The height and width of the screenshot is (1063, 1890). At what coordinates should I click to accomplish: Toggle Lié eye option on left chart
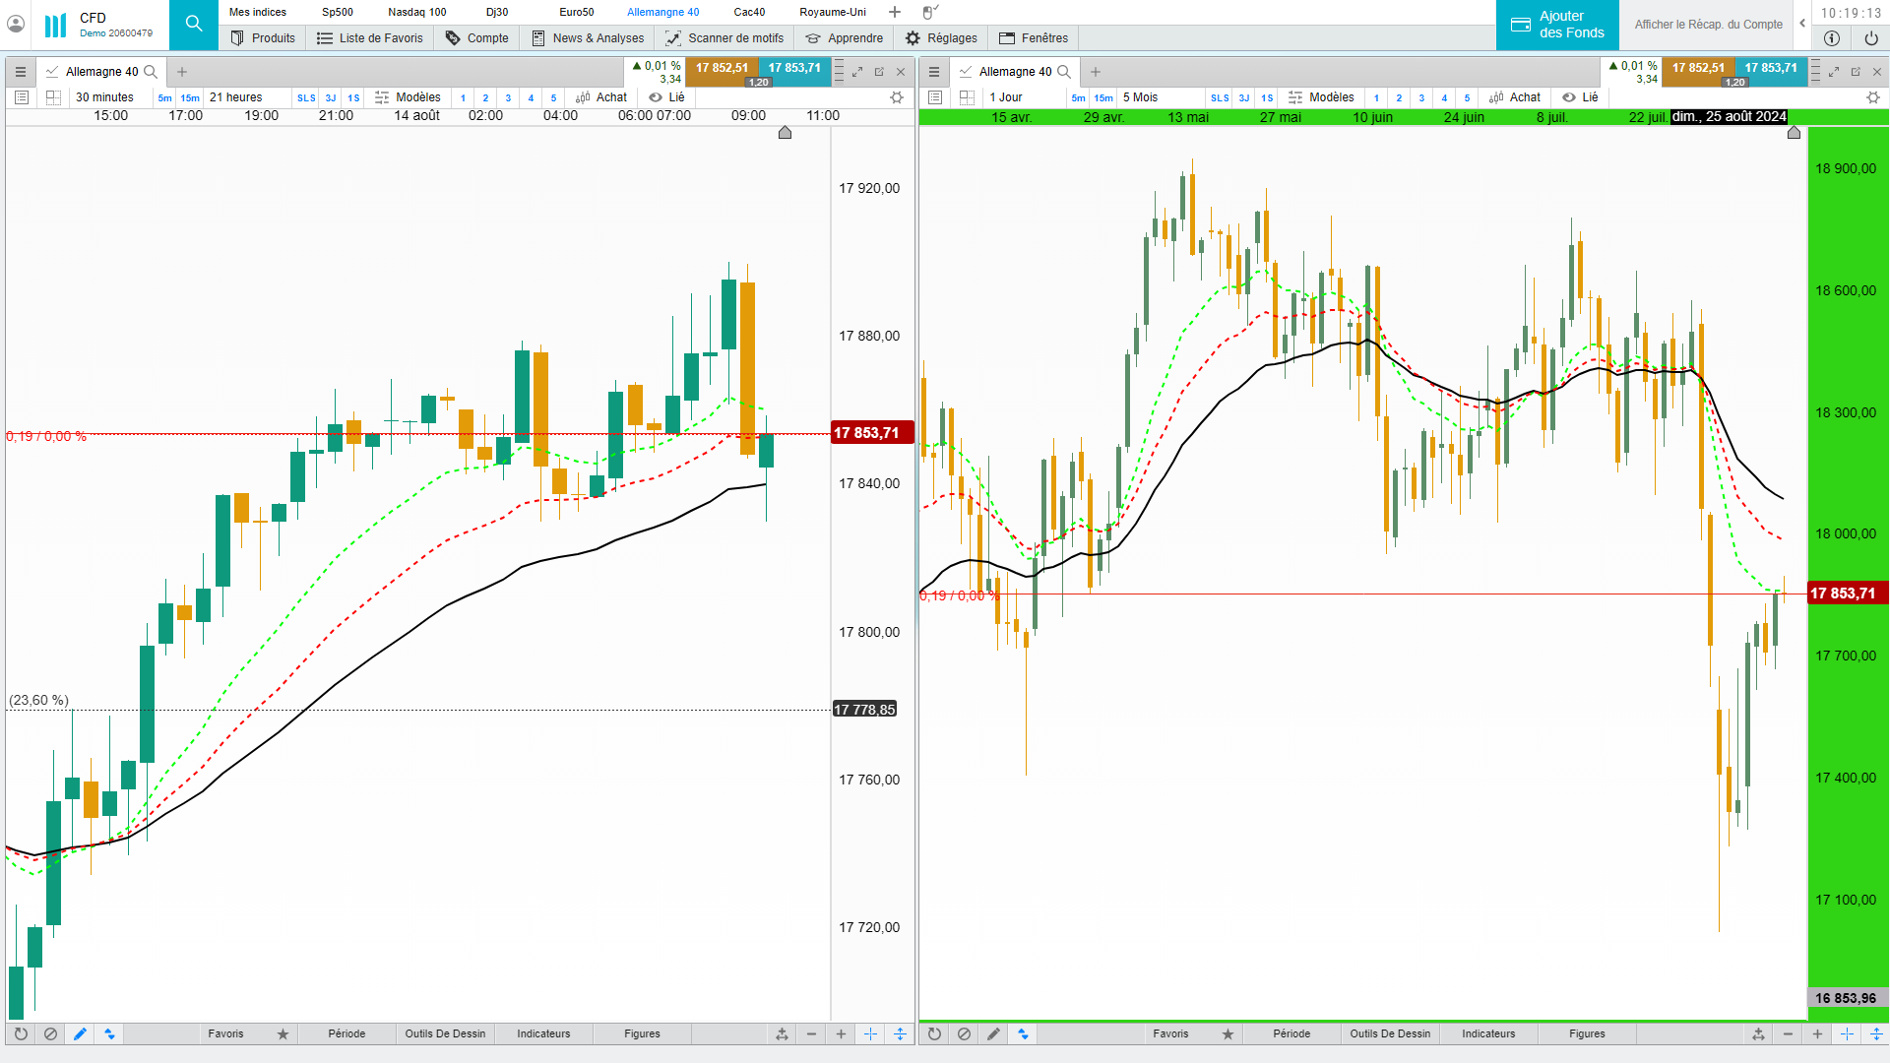click(x=666, y=97)
